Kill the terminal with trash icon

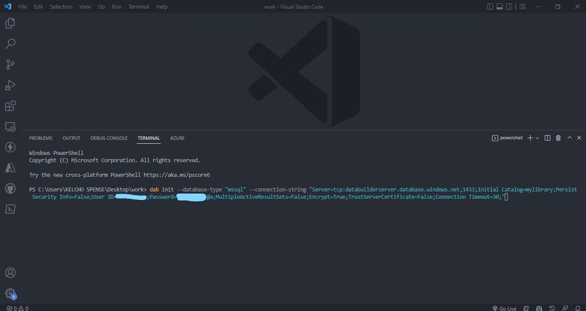558,138
